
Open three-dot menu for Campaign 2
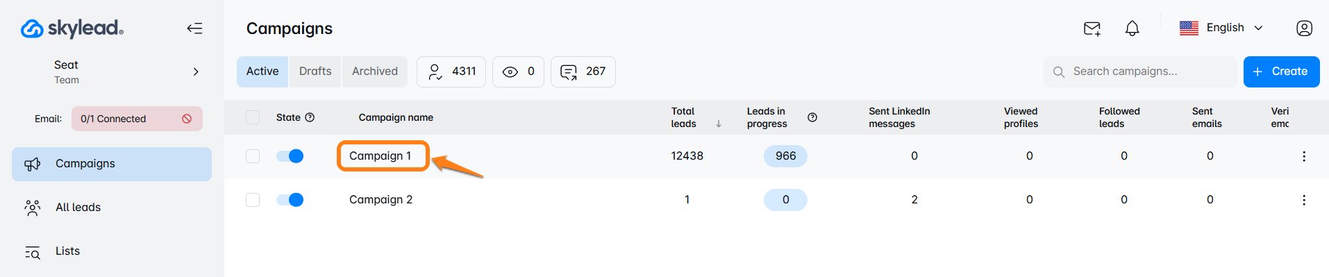coord(1304,200)
